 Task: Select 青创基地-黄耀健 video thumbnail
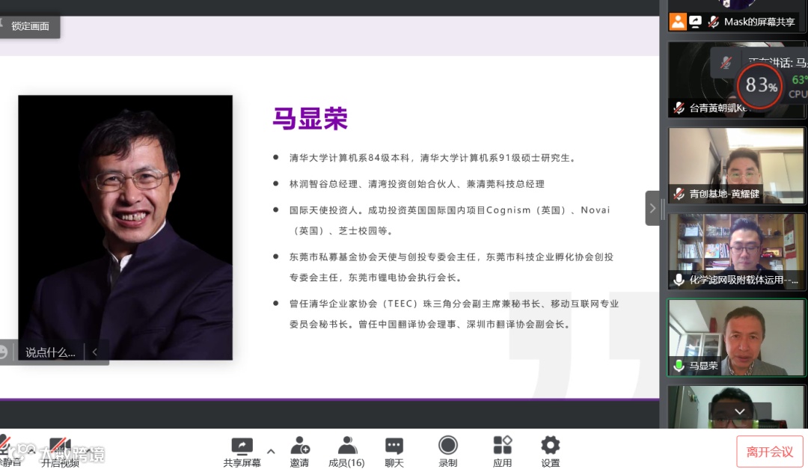(x=736, y=165)
